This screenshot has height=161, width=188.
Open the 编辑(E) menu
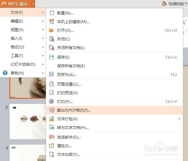click(23, 21)
